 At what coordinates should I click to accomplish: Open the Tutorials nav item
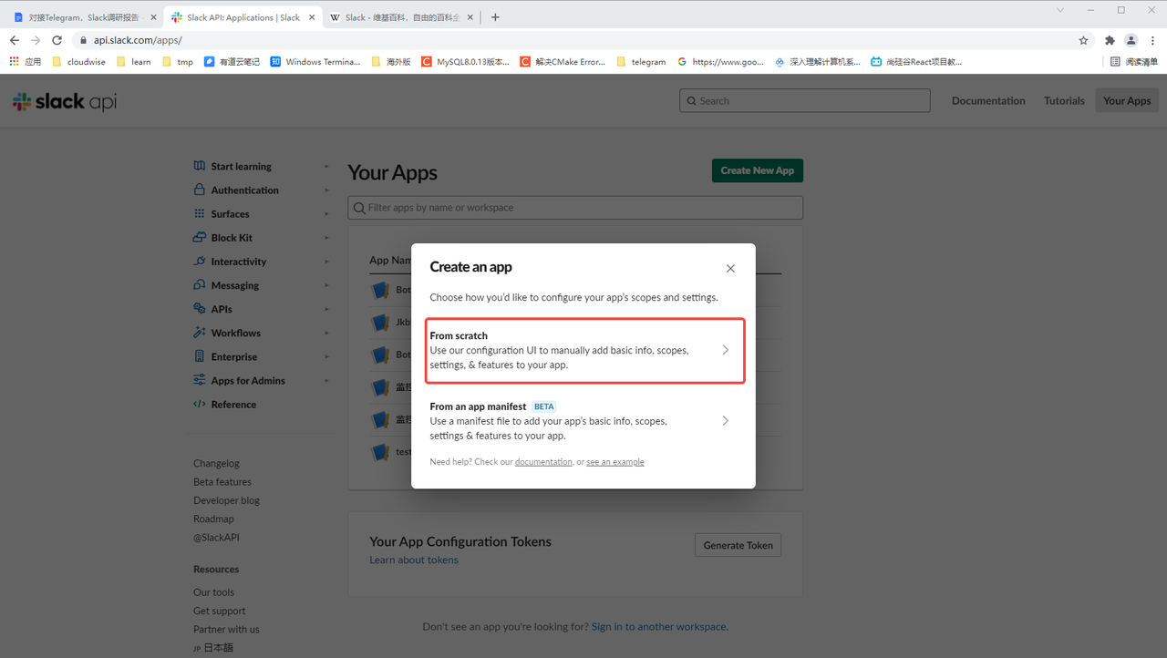1064,100
